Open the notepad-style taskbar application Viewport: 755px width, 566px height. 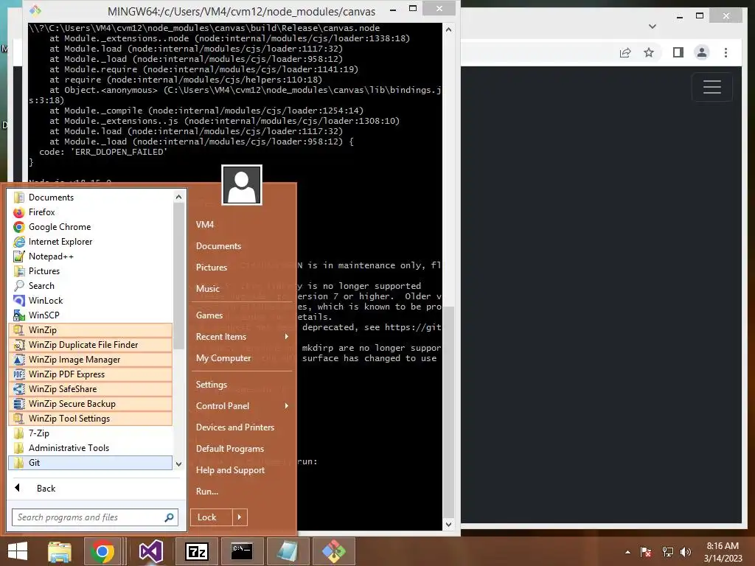pos(288,551)
